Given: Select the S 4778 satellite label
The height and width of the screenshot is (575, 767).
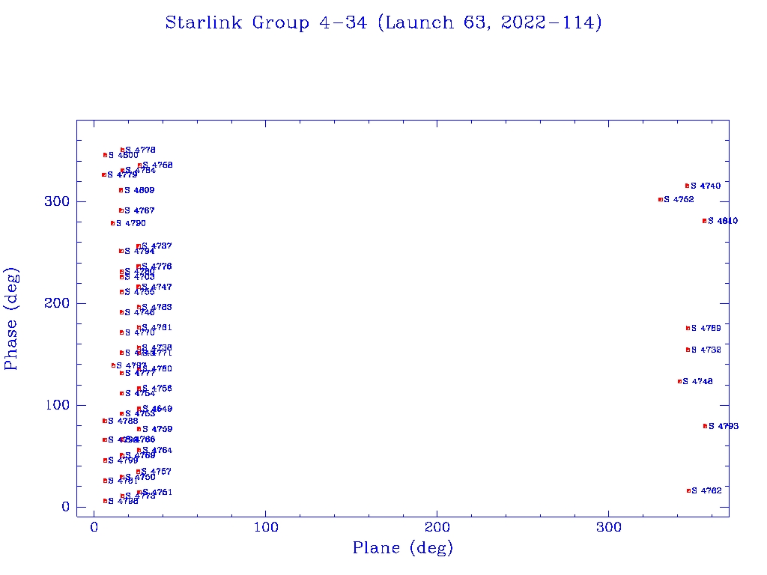Looking at the screenshot, I should click(x=140, y=150).
